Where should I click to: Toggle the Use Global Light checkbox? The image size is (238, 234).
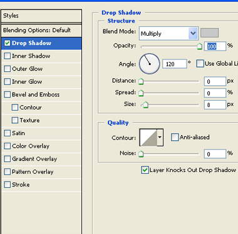200,64
